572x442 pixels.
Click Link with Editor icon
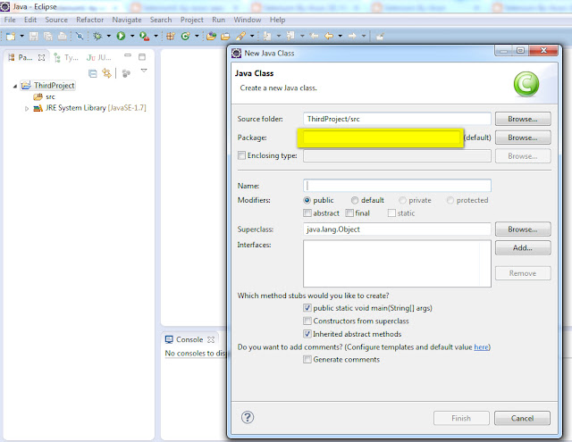pyautogui.click(x=106, y=73)
